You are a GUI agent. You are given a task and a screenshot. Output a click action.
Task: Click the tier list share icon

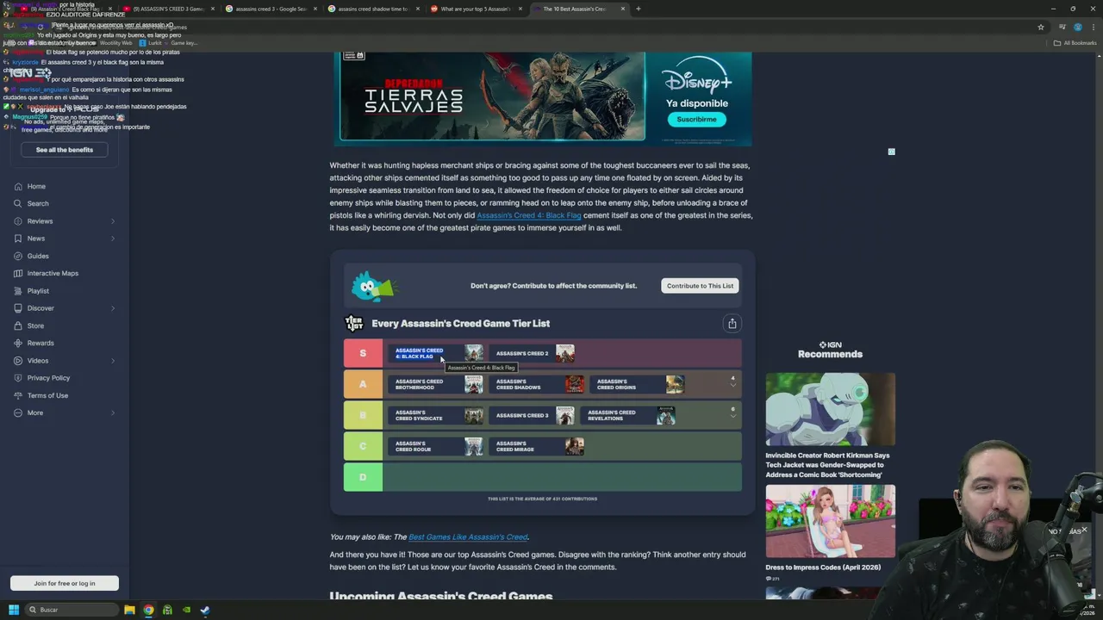pyautogui.click(x=732, y=324)
